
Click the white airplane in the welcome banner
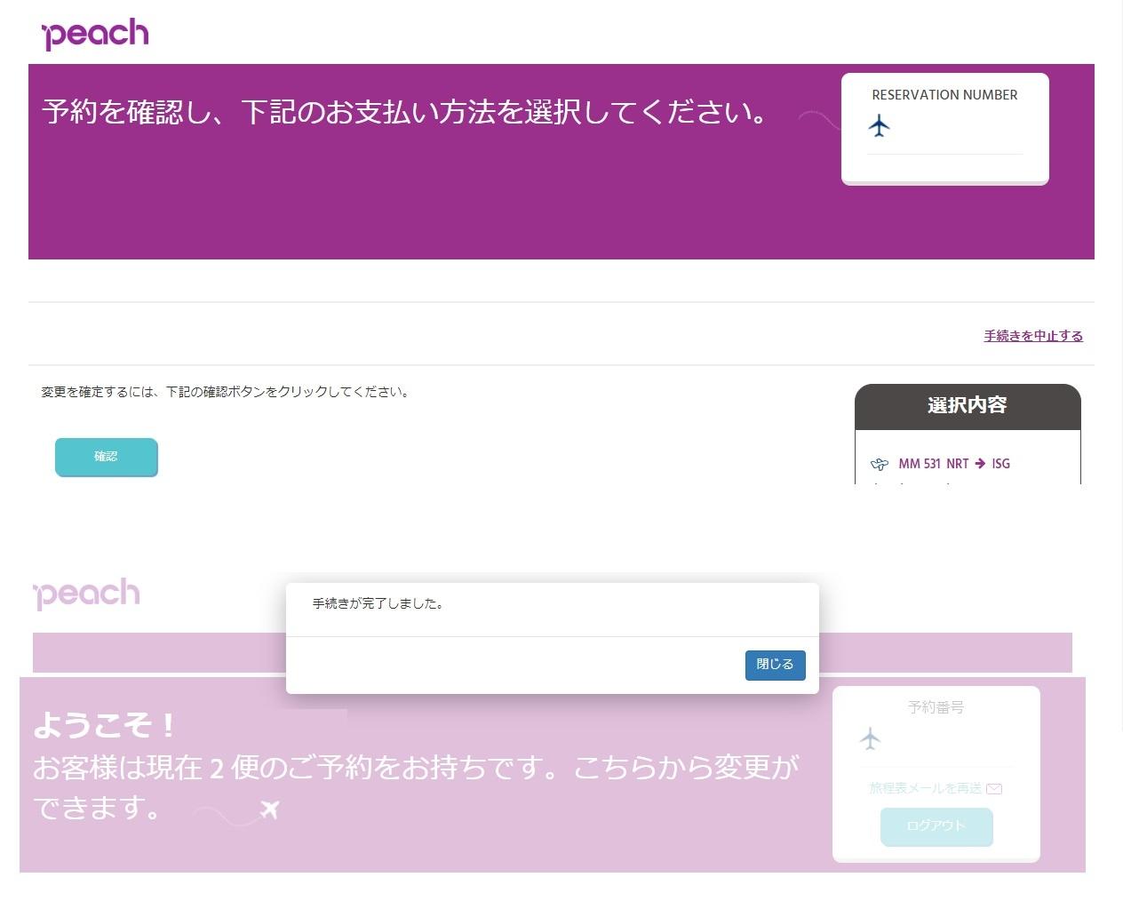point(270,809)
